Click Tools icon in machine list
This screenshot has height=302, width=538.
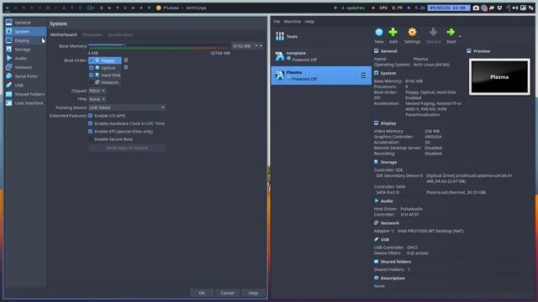280,36
